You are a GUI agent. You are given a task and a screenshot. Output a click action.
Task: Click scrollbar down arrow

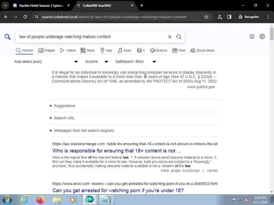click(x=272, y=192)
